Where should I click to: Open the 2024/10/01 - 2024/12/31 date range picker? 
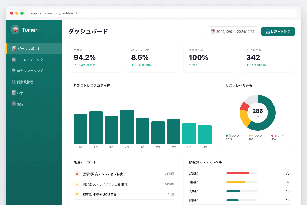233,32
